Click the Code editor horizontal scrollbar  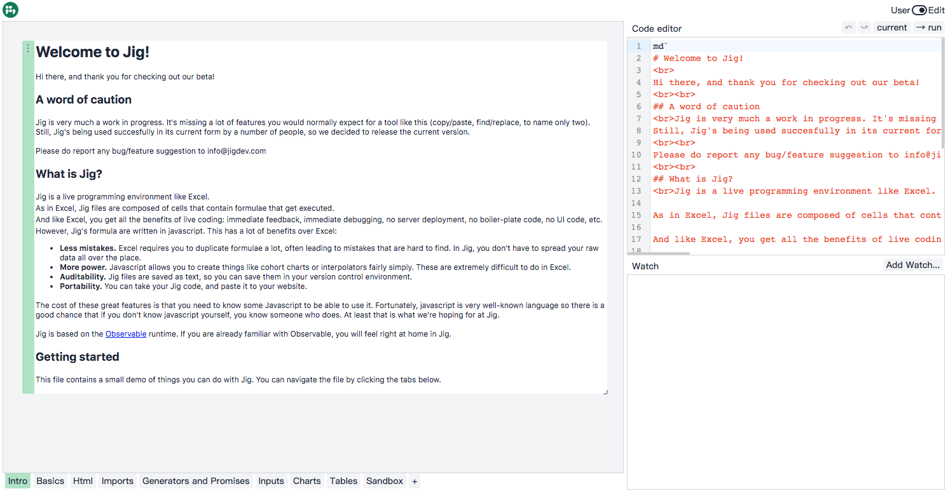pos(657,253)
